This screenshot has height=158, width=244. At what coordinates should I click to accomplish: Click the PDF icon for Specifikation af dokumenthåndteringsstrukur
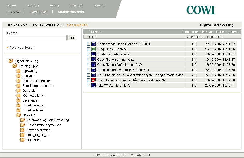[x=94, y=80]
